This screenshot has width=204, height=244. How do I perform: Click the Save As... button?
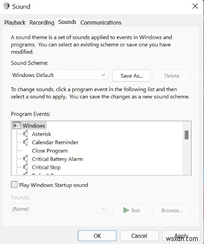click(x=131, y=75)
